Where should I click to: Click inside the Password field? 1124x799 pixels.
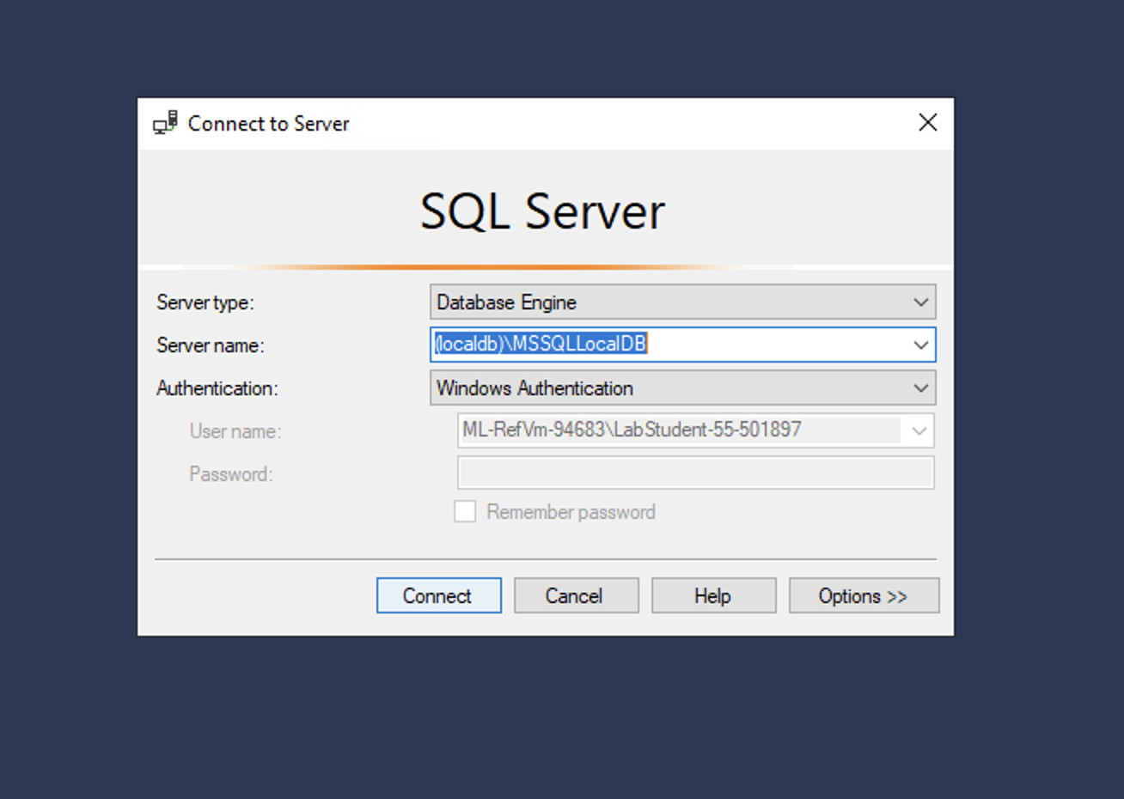[696, 473]
